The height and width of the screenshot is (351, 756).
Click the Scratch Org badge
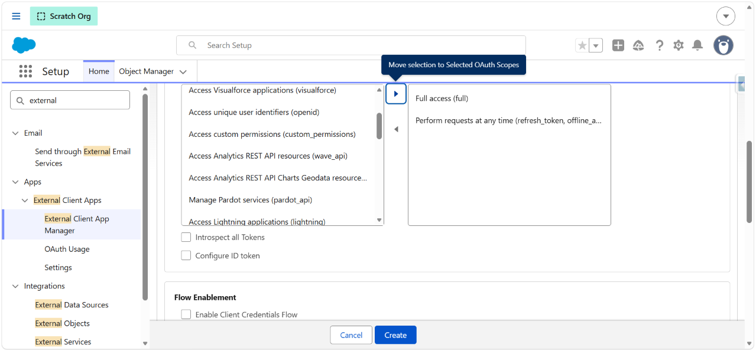[64, 16]
